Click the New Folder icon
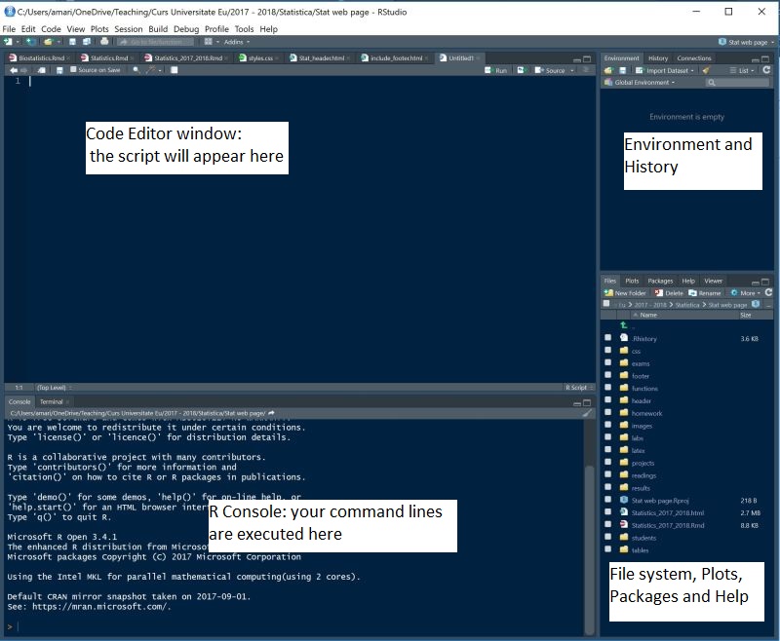The width and height of the screenshot is (780, 641). (625, 292)
